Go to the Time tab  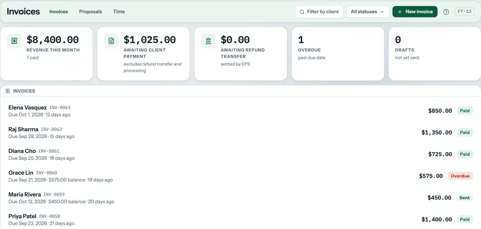pos(119,12)
